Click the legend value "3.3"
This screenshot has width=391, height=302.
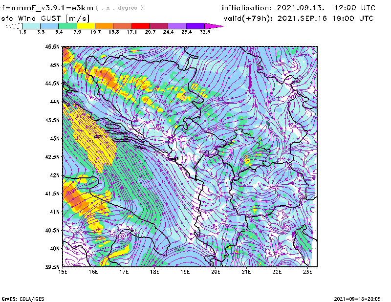pyautogui.click(x=41, y=32)
